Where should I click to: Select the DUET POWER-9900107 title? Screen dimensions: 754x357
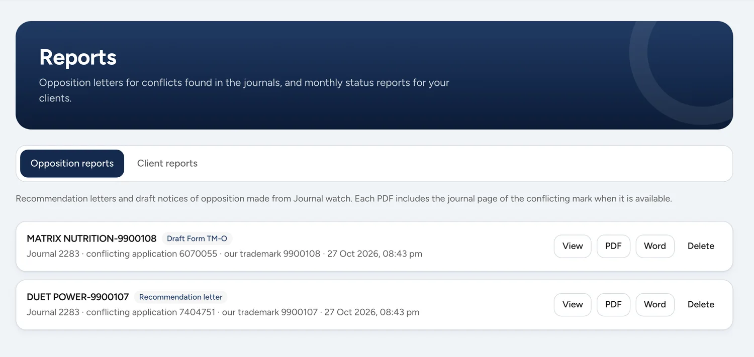[78, 297]
